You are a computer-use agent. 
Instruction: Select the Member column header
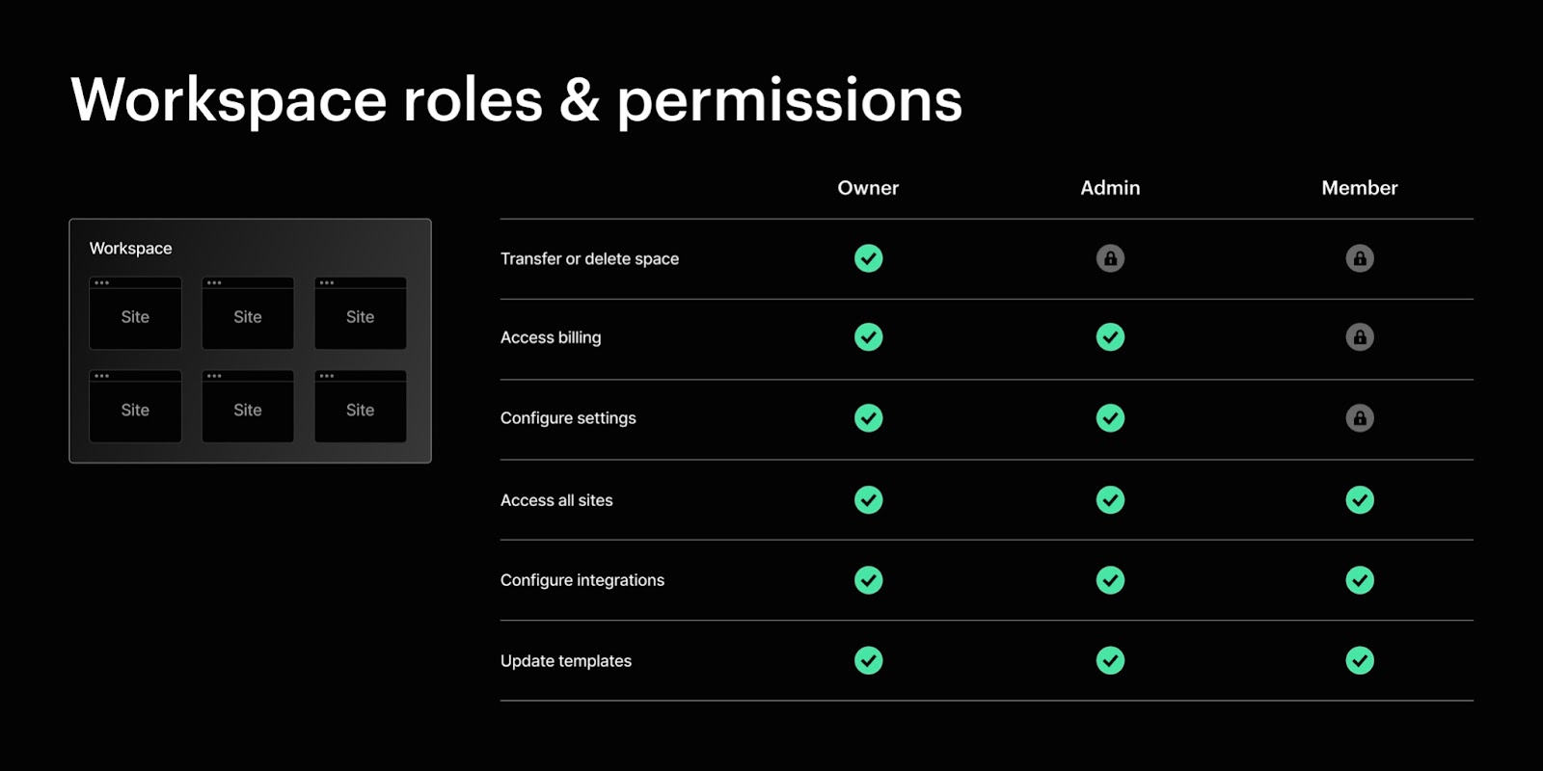1360,188
